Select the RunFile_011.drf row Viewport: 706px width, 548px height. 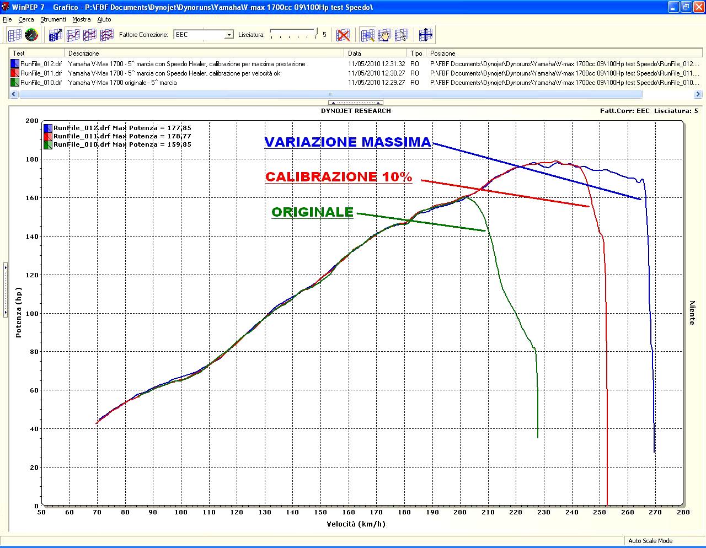356,73
